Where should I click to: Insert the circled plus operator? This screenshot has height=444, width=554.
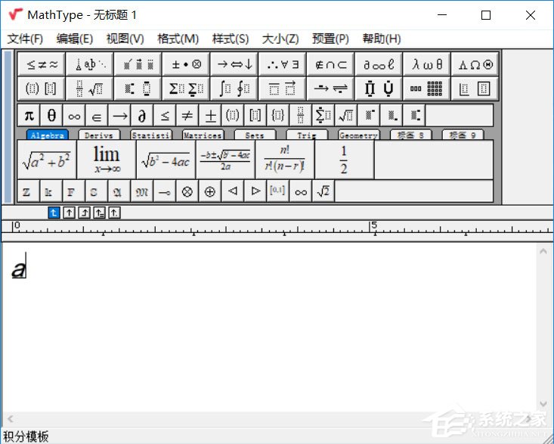[209, 191]
